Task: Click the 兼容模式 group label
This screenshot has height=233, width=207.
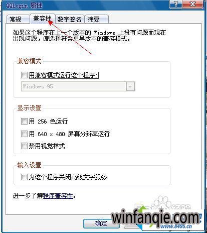Action: [29, 61]
